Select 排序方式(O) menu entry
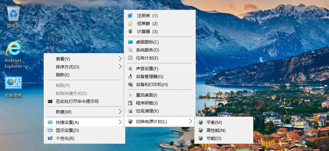The height and width of the screenshot is (151, 329). coord(84,67)
